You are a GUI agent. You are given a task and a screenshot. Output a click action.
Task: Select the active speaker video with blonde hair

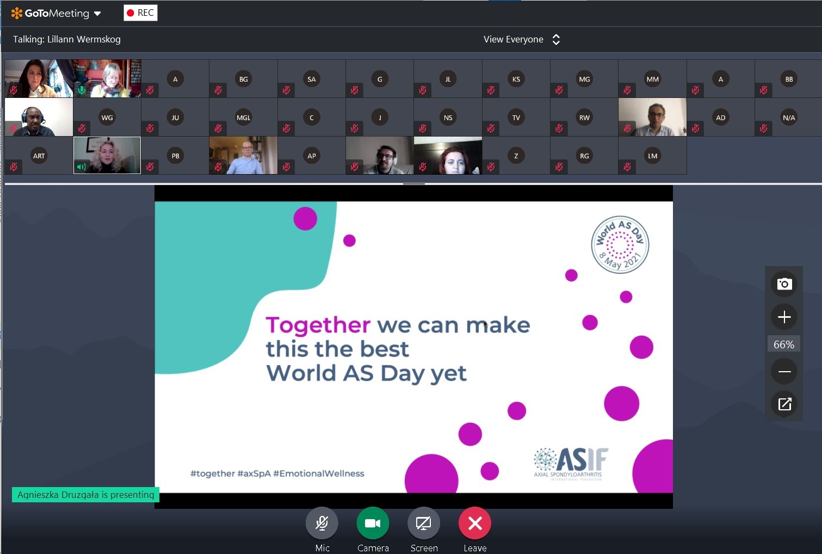107,155
